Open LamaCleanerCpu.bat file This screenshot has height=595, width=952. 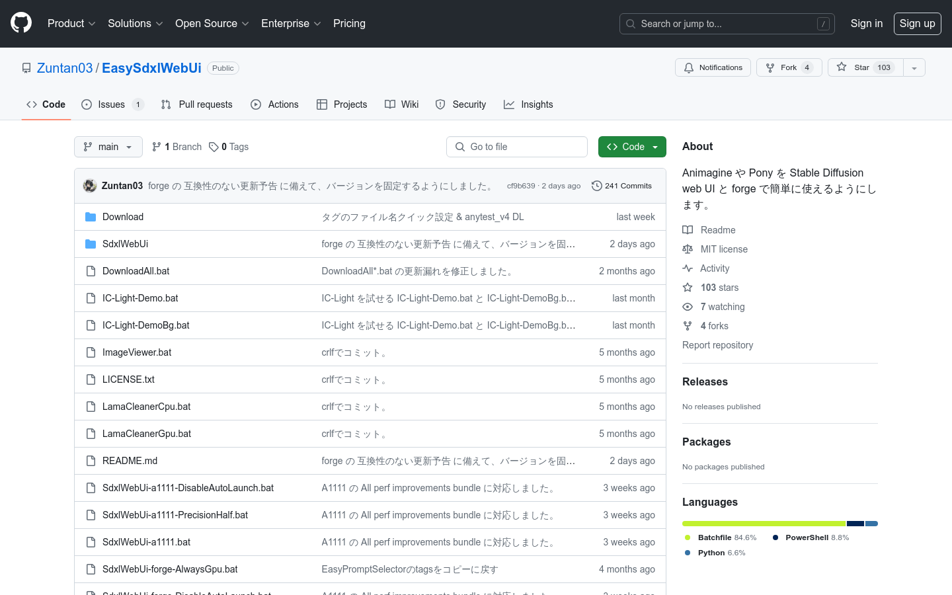point(146,407)
